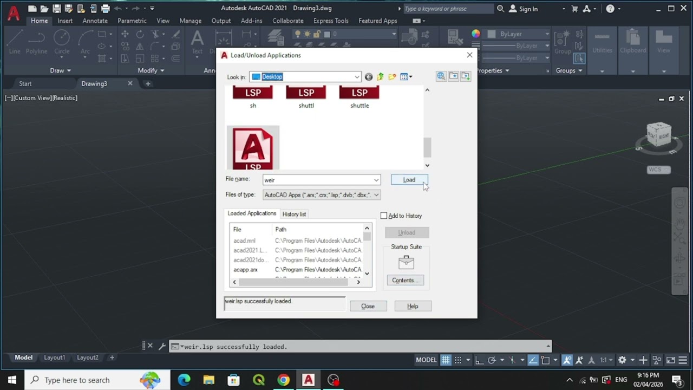
Task: Expand the Modify panel in ribbon
Action: click(x=151, y=70)
